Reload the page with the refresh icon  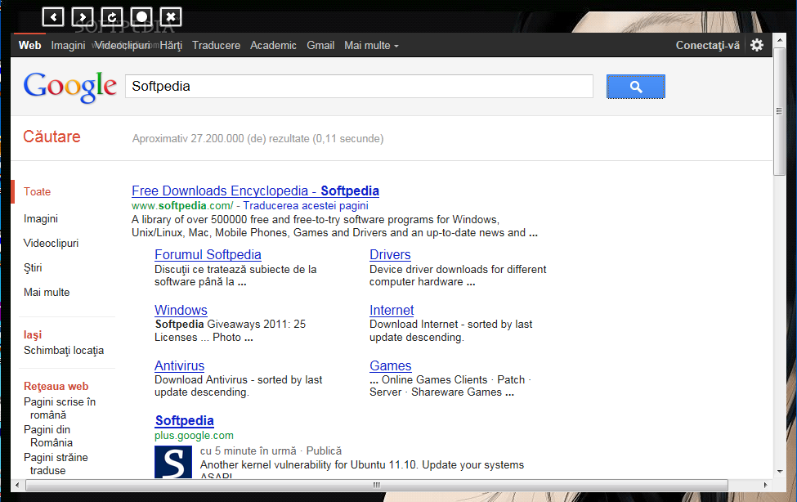coord(112,17)
